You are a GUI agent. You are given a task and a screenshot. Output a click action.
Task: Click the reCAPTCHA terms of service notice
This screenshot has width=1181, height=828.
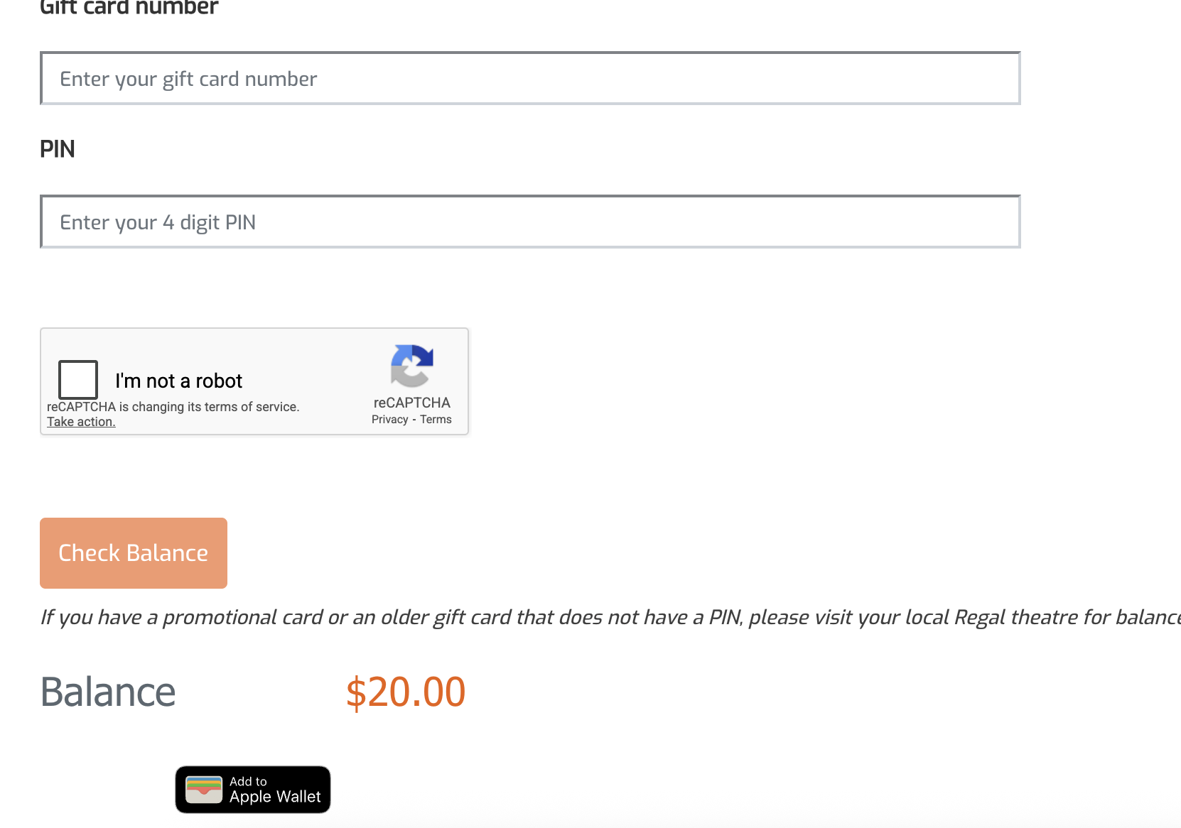(x=173, y=407)
